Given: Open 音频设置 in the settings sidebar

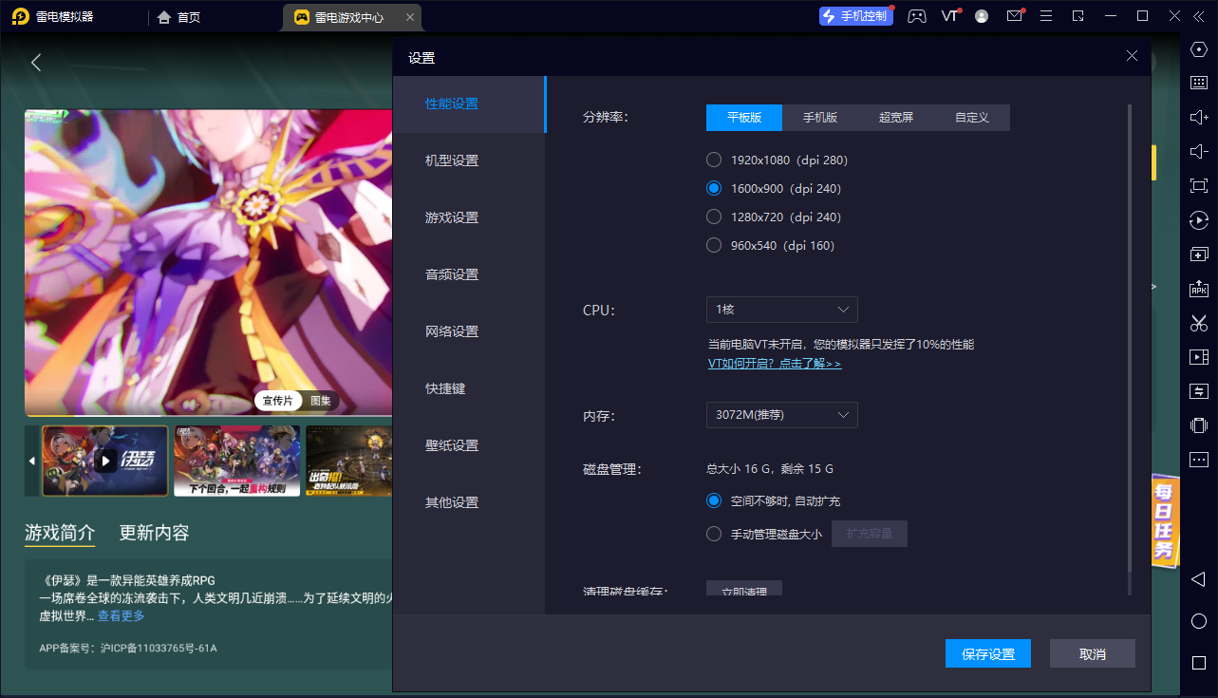Looking at the screenshot, I should coord(469,274).
